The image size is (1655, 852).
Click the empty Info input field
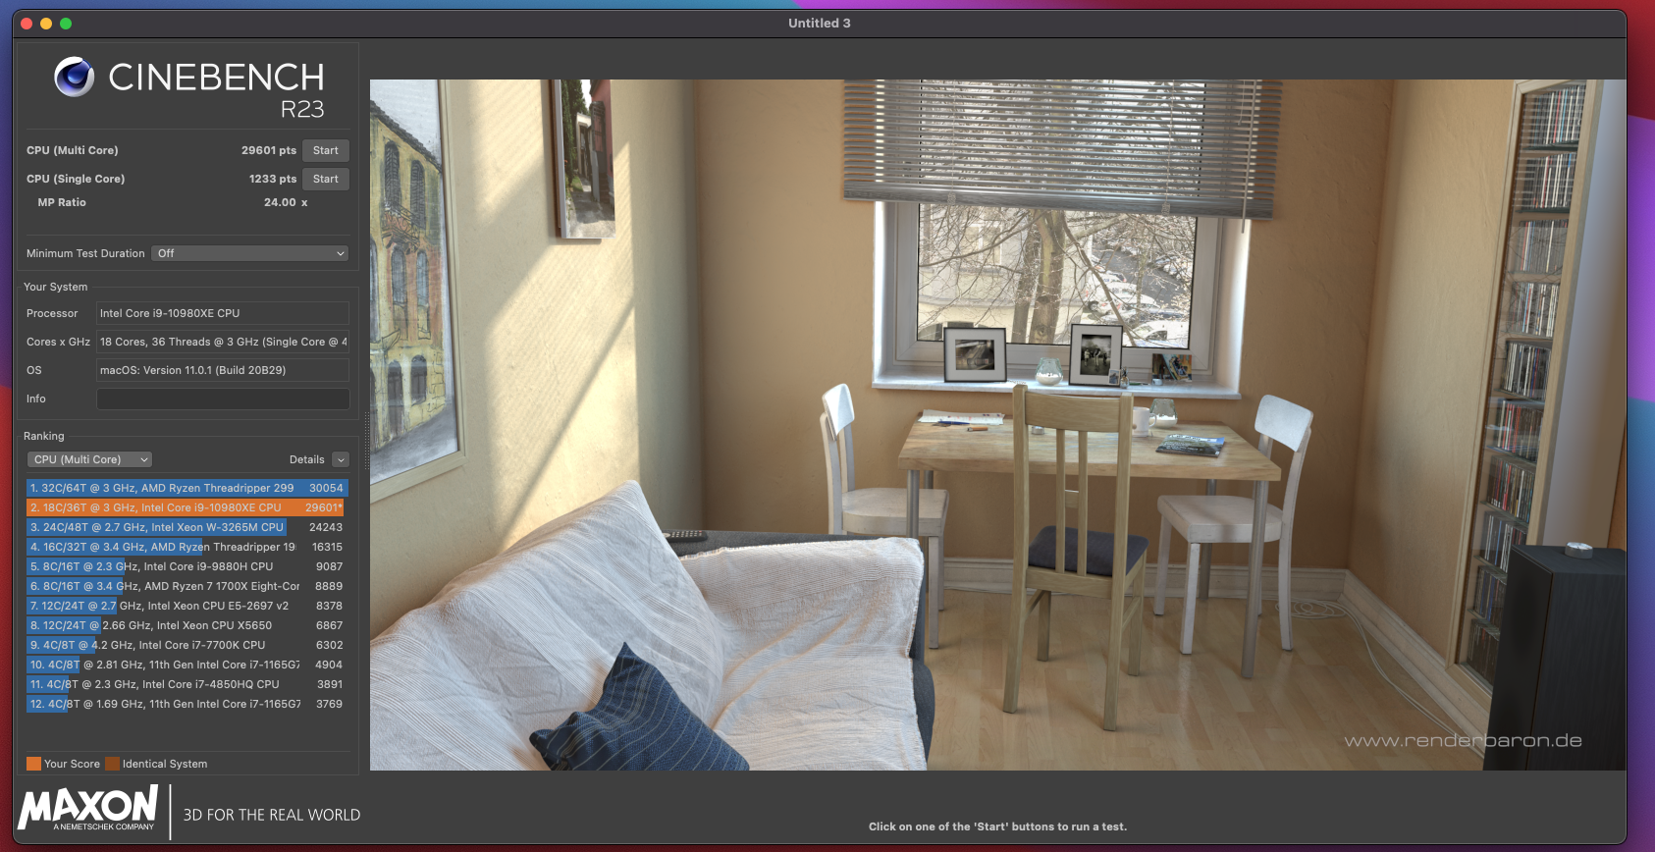223,399
